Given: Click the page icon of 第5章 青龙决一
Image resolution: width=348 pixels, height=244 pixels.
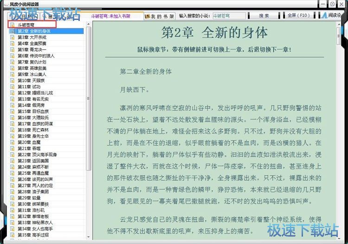Looking at the screenshot, I should [13, 50].
